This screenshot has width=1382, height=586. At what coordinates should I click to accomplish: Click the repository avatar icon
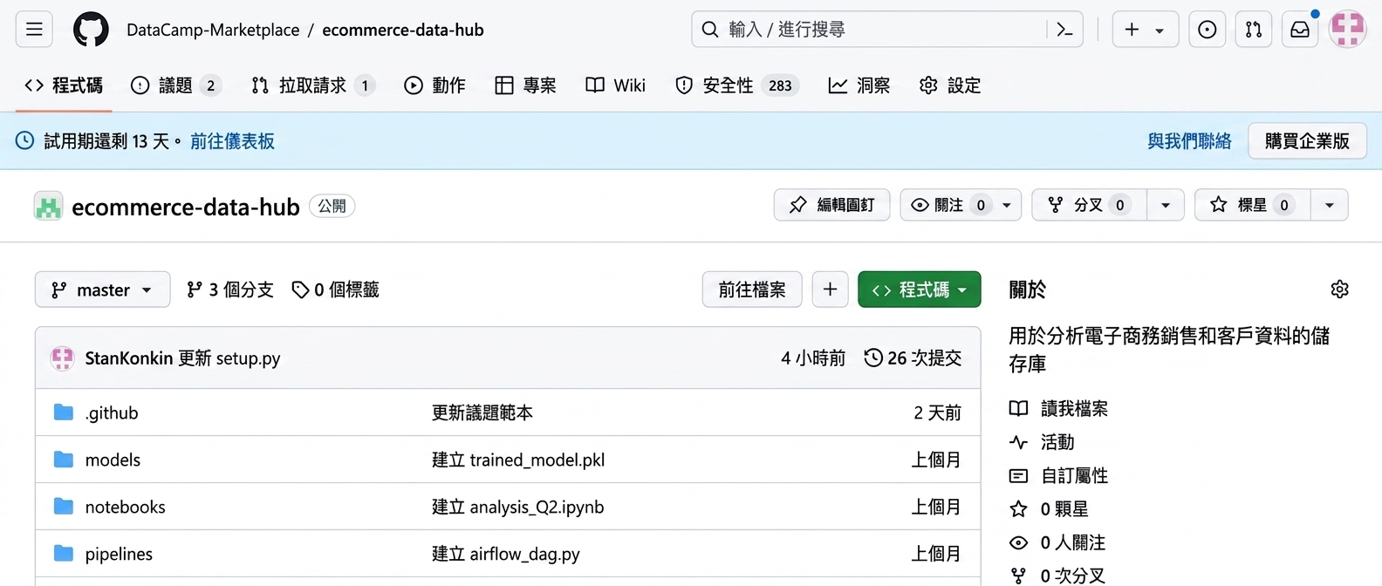pos(48,207)
